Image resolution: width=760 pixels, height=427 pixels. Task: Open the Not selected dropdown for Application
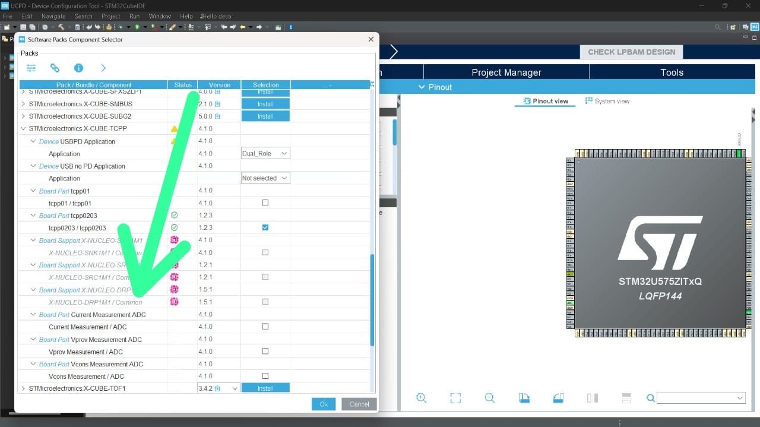point(265,178)
